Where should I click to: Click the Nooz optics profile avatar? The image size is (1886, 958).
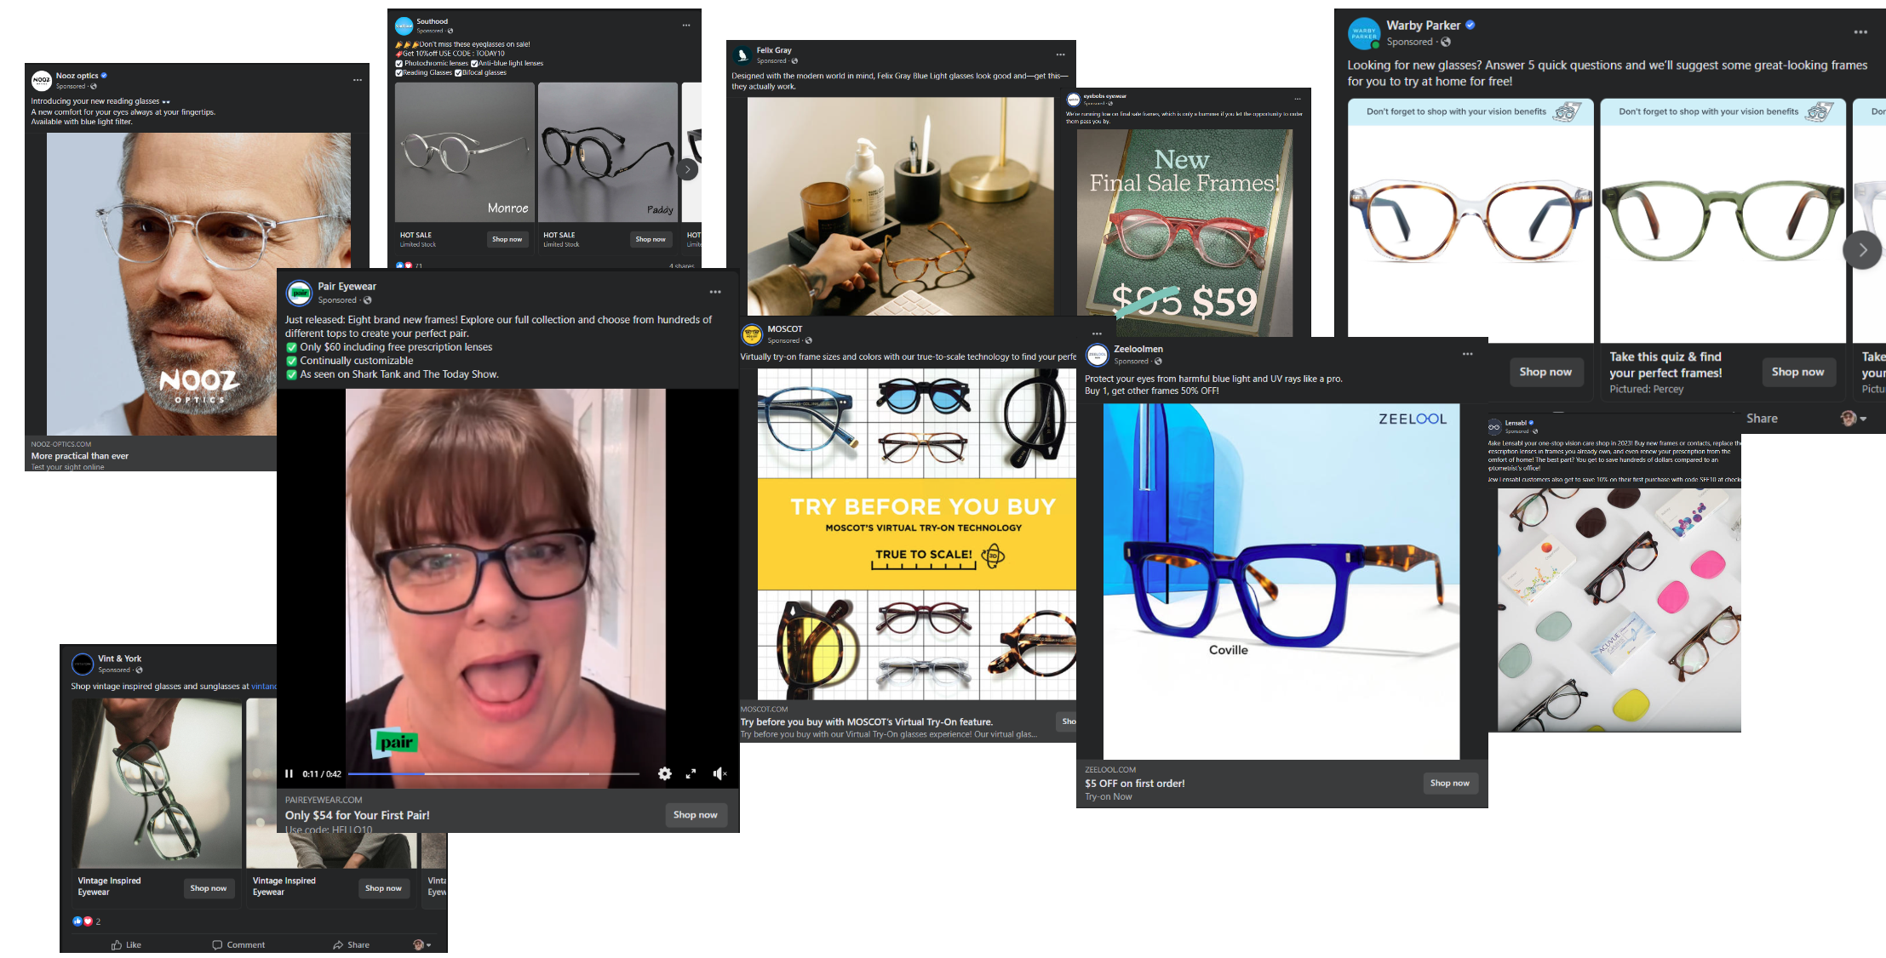tap(42, 81)
